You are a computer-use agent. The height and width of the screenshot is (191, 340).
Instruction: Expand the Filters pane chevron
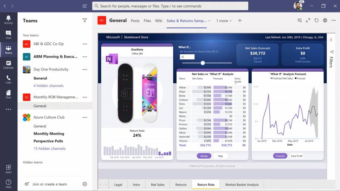tap(331, 40)
